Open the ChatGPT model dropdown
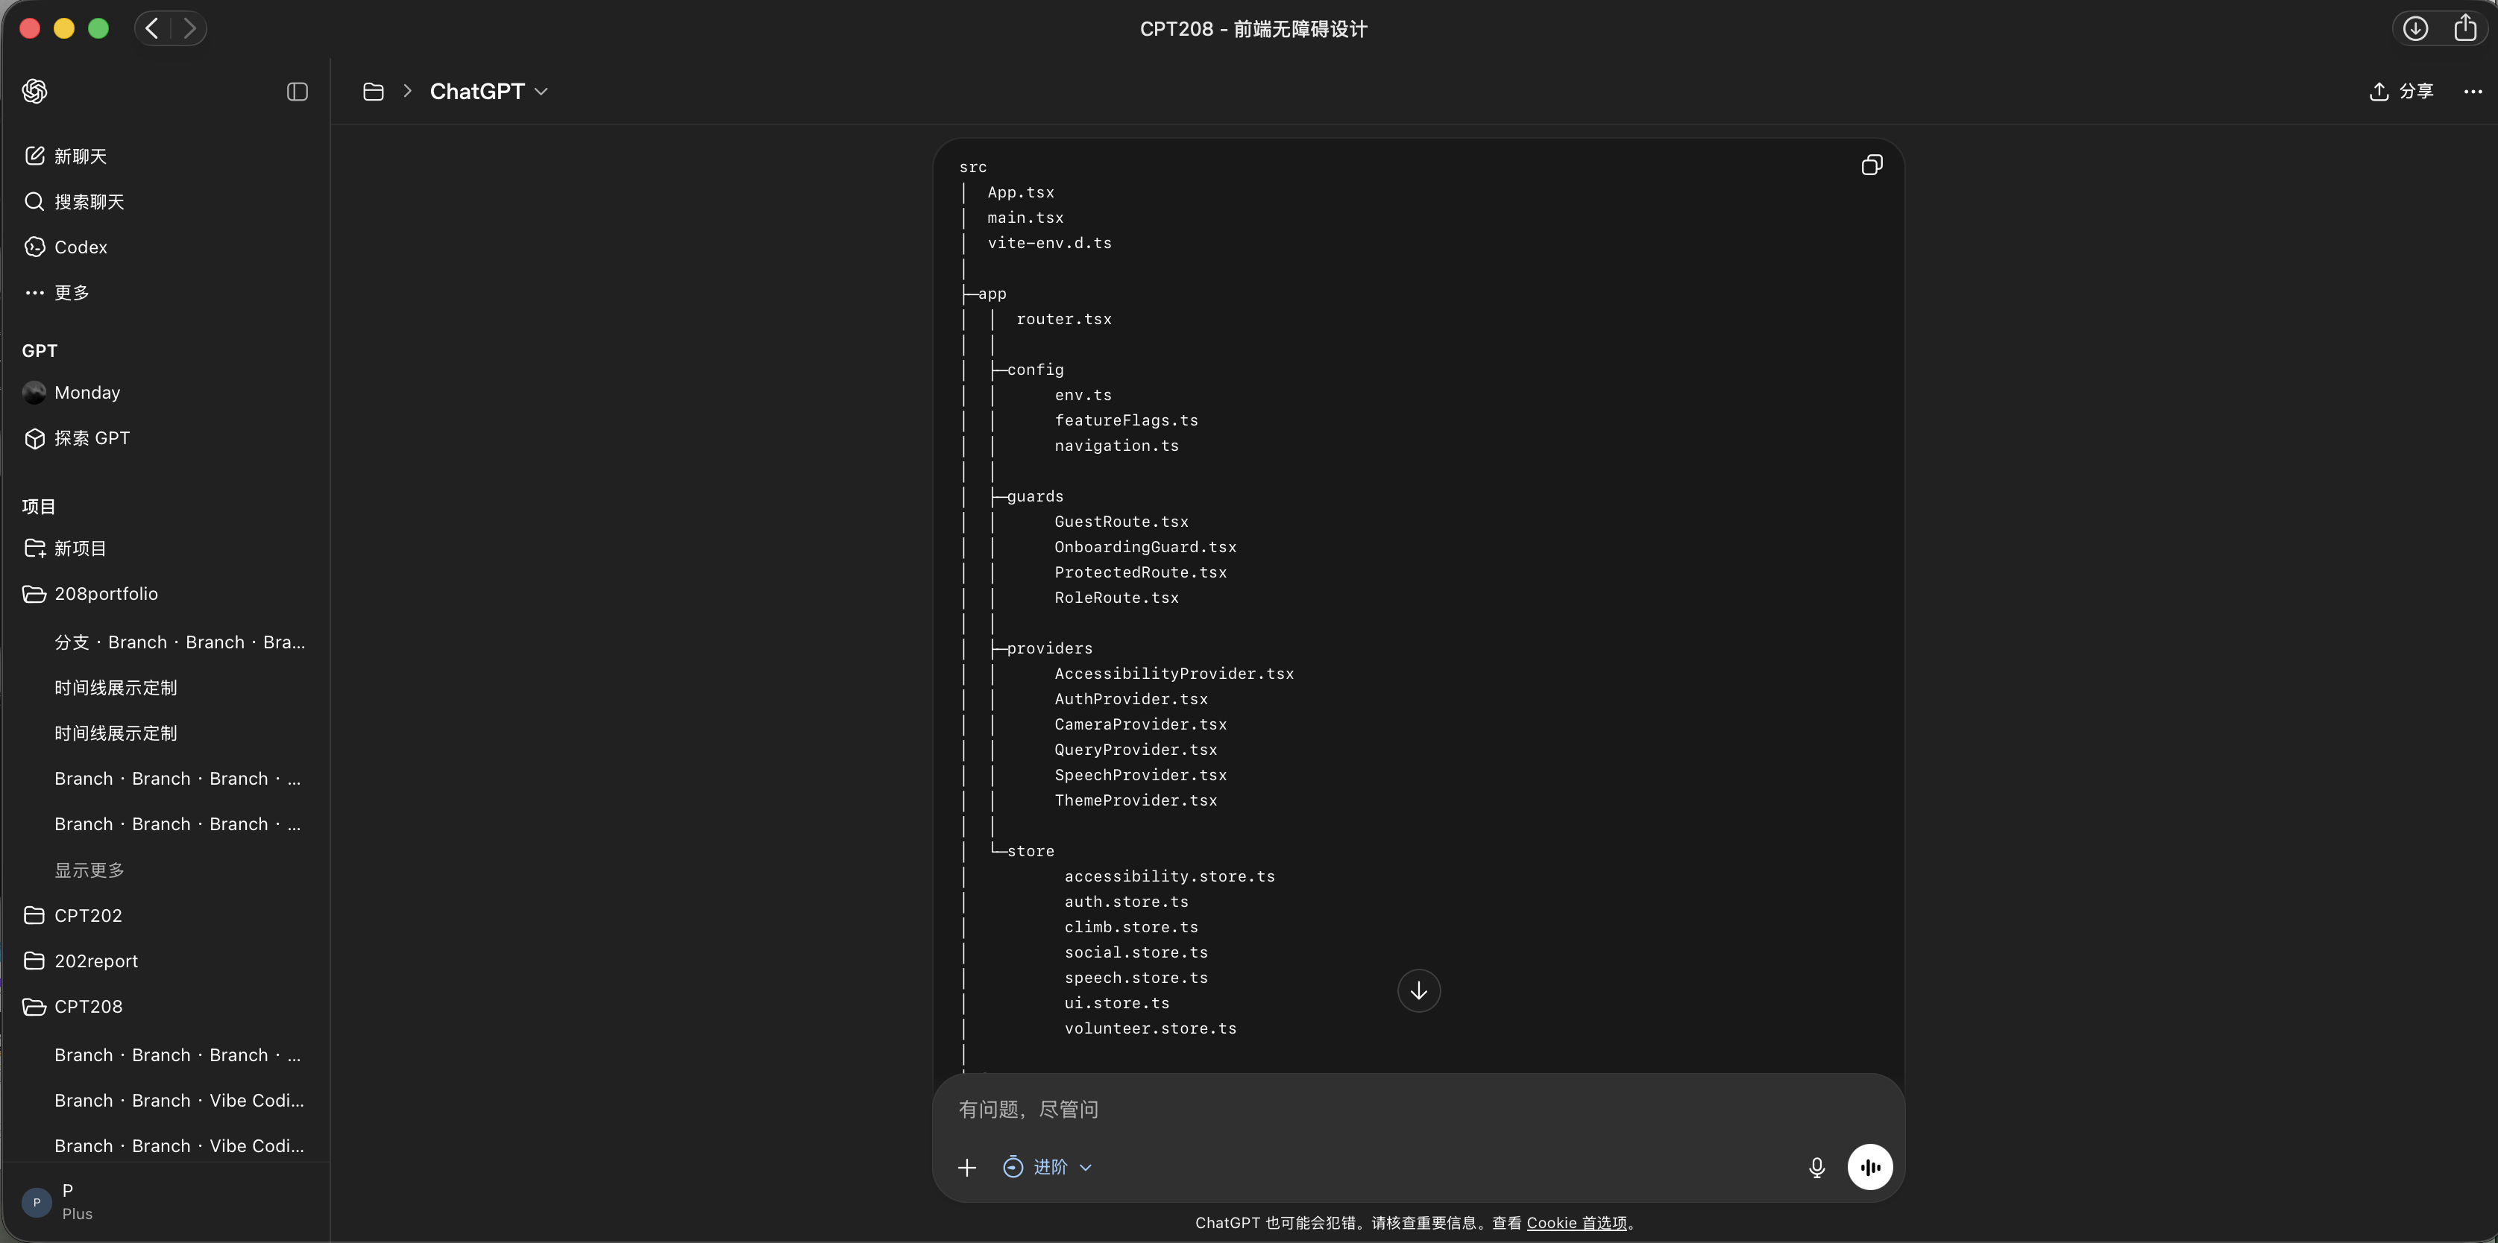This screenshot has width=2498, height=1243. point(488,91)
